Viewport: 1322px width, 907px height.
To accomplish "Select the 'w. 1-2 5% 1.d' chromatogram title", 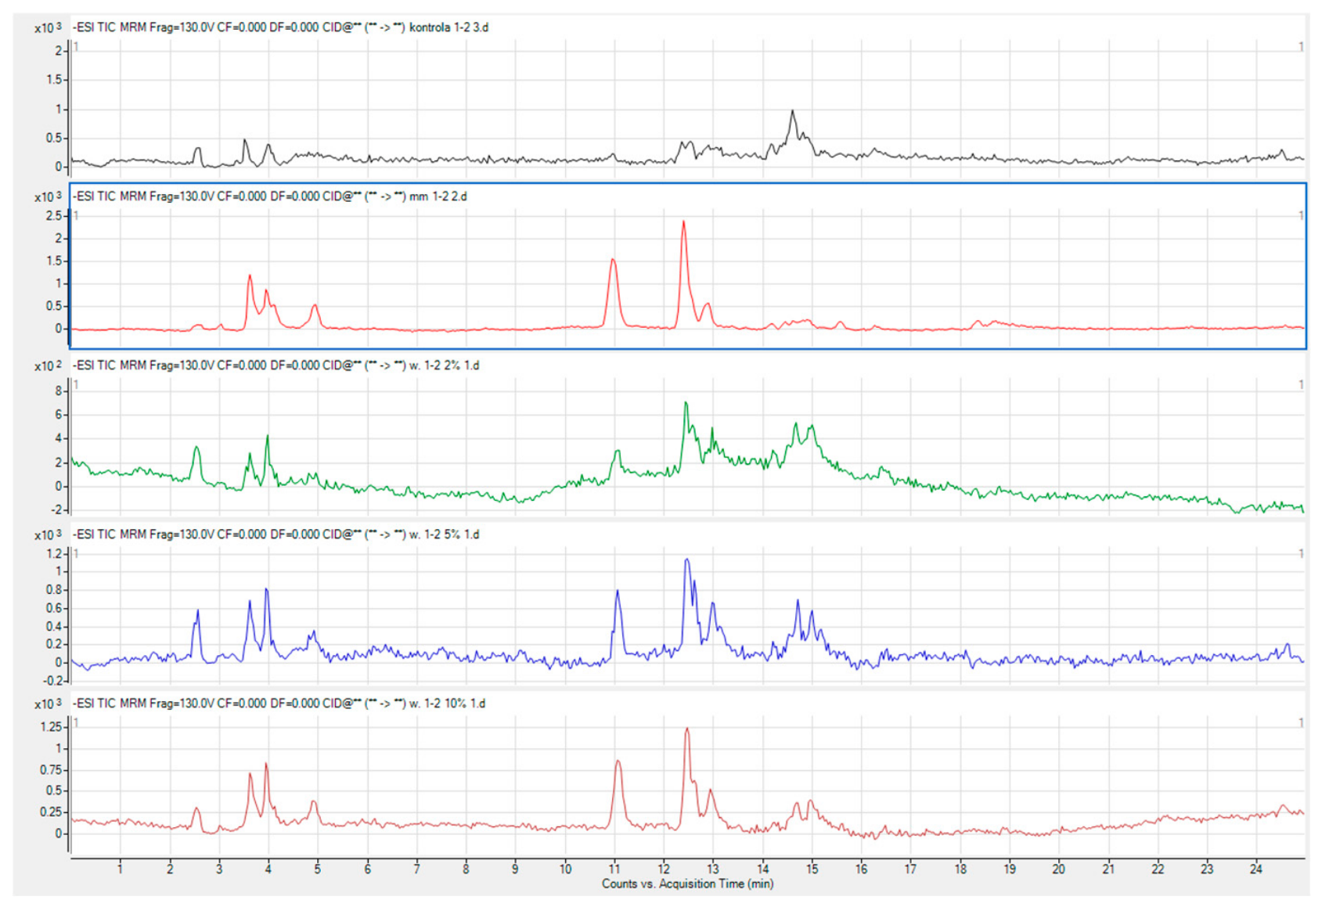I will pos(276,534).
